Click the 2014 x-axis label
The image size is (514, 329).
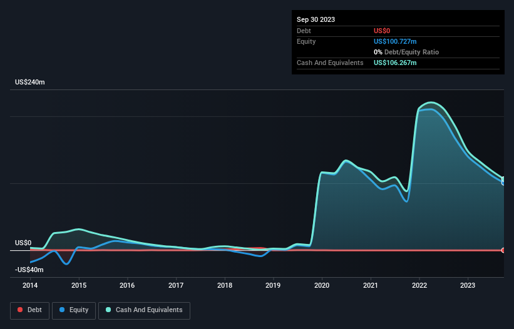coord(30,285)
